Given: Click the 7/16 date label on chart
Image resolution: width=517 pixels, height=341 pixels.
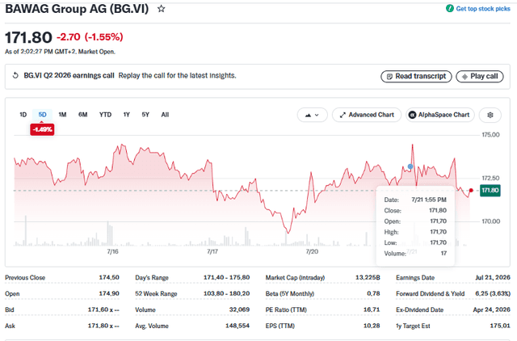Looking at the screenshot, I should point(112,251).
